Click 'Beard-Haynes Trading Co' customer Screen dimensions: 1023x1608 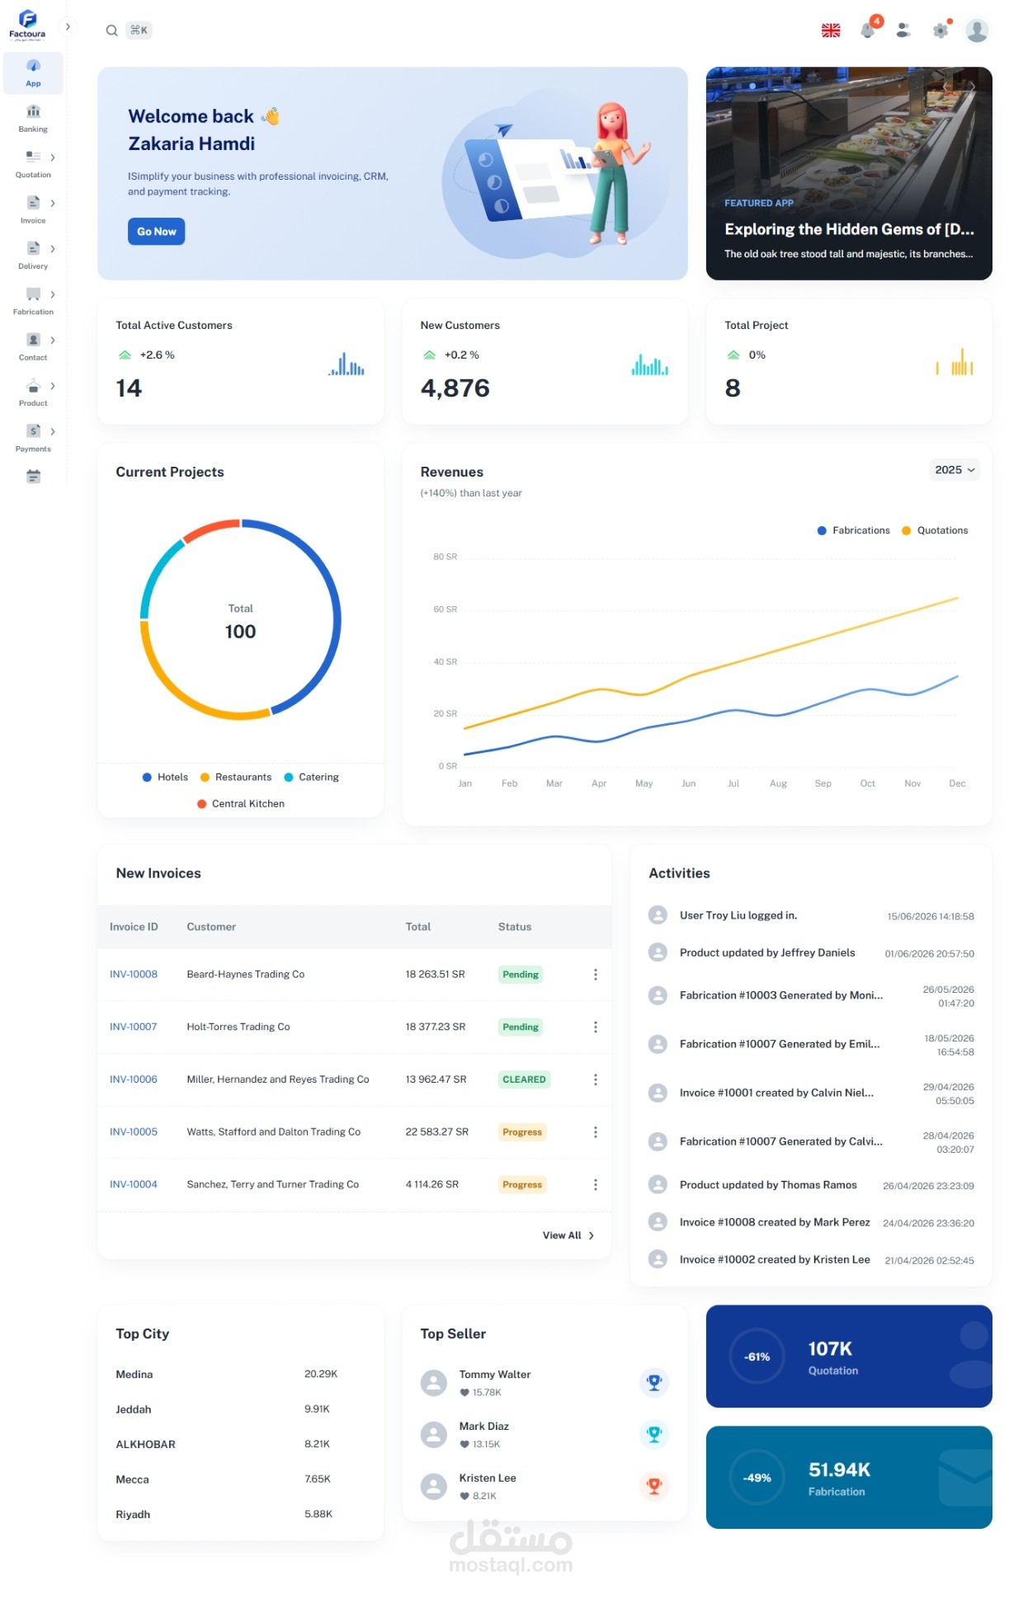click(x=246, y=974)
